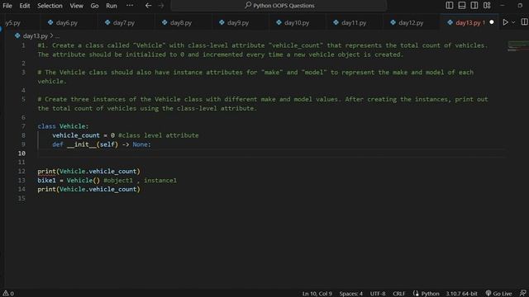Screen dimensions: 529x297
Task: Start the Go Live server
Action: click(498, 294)
